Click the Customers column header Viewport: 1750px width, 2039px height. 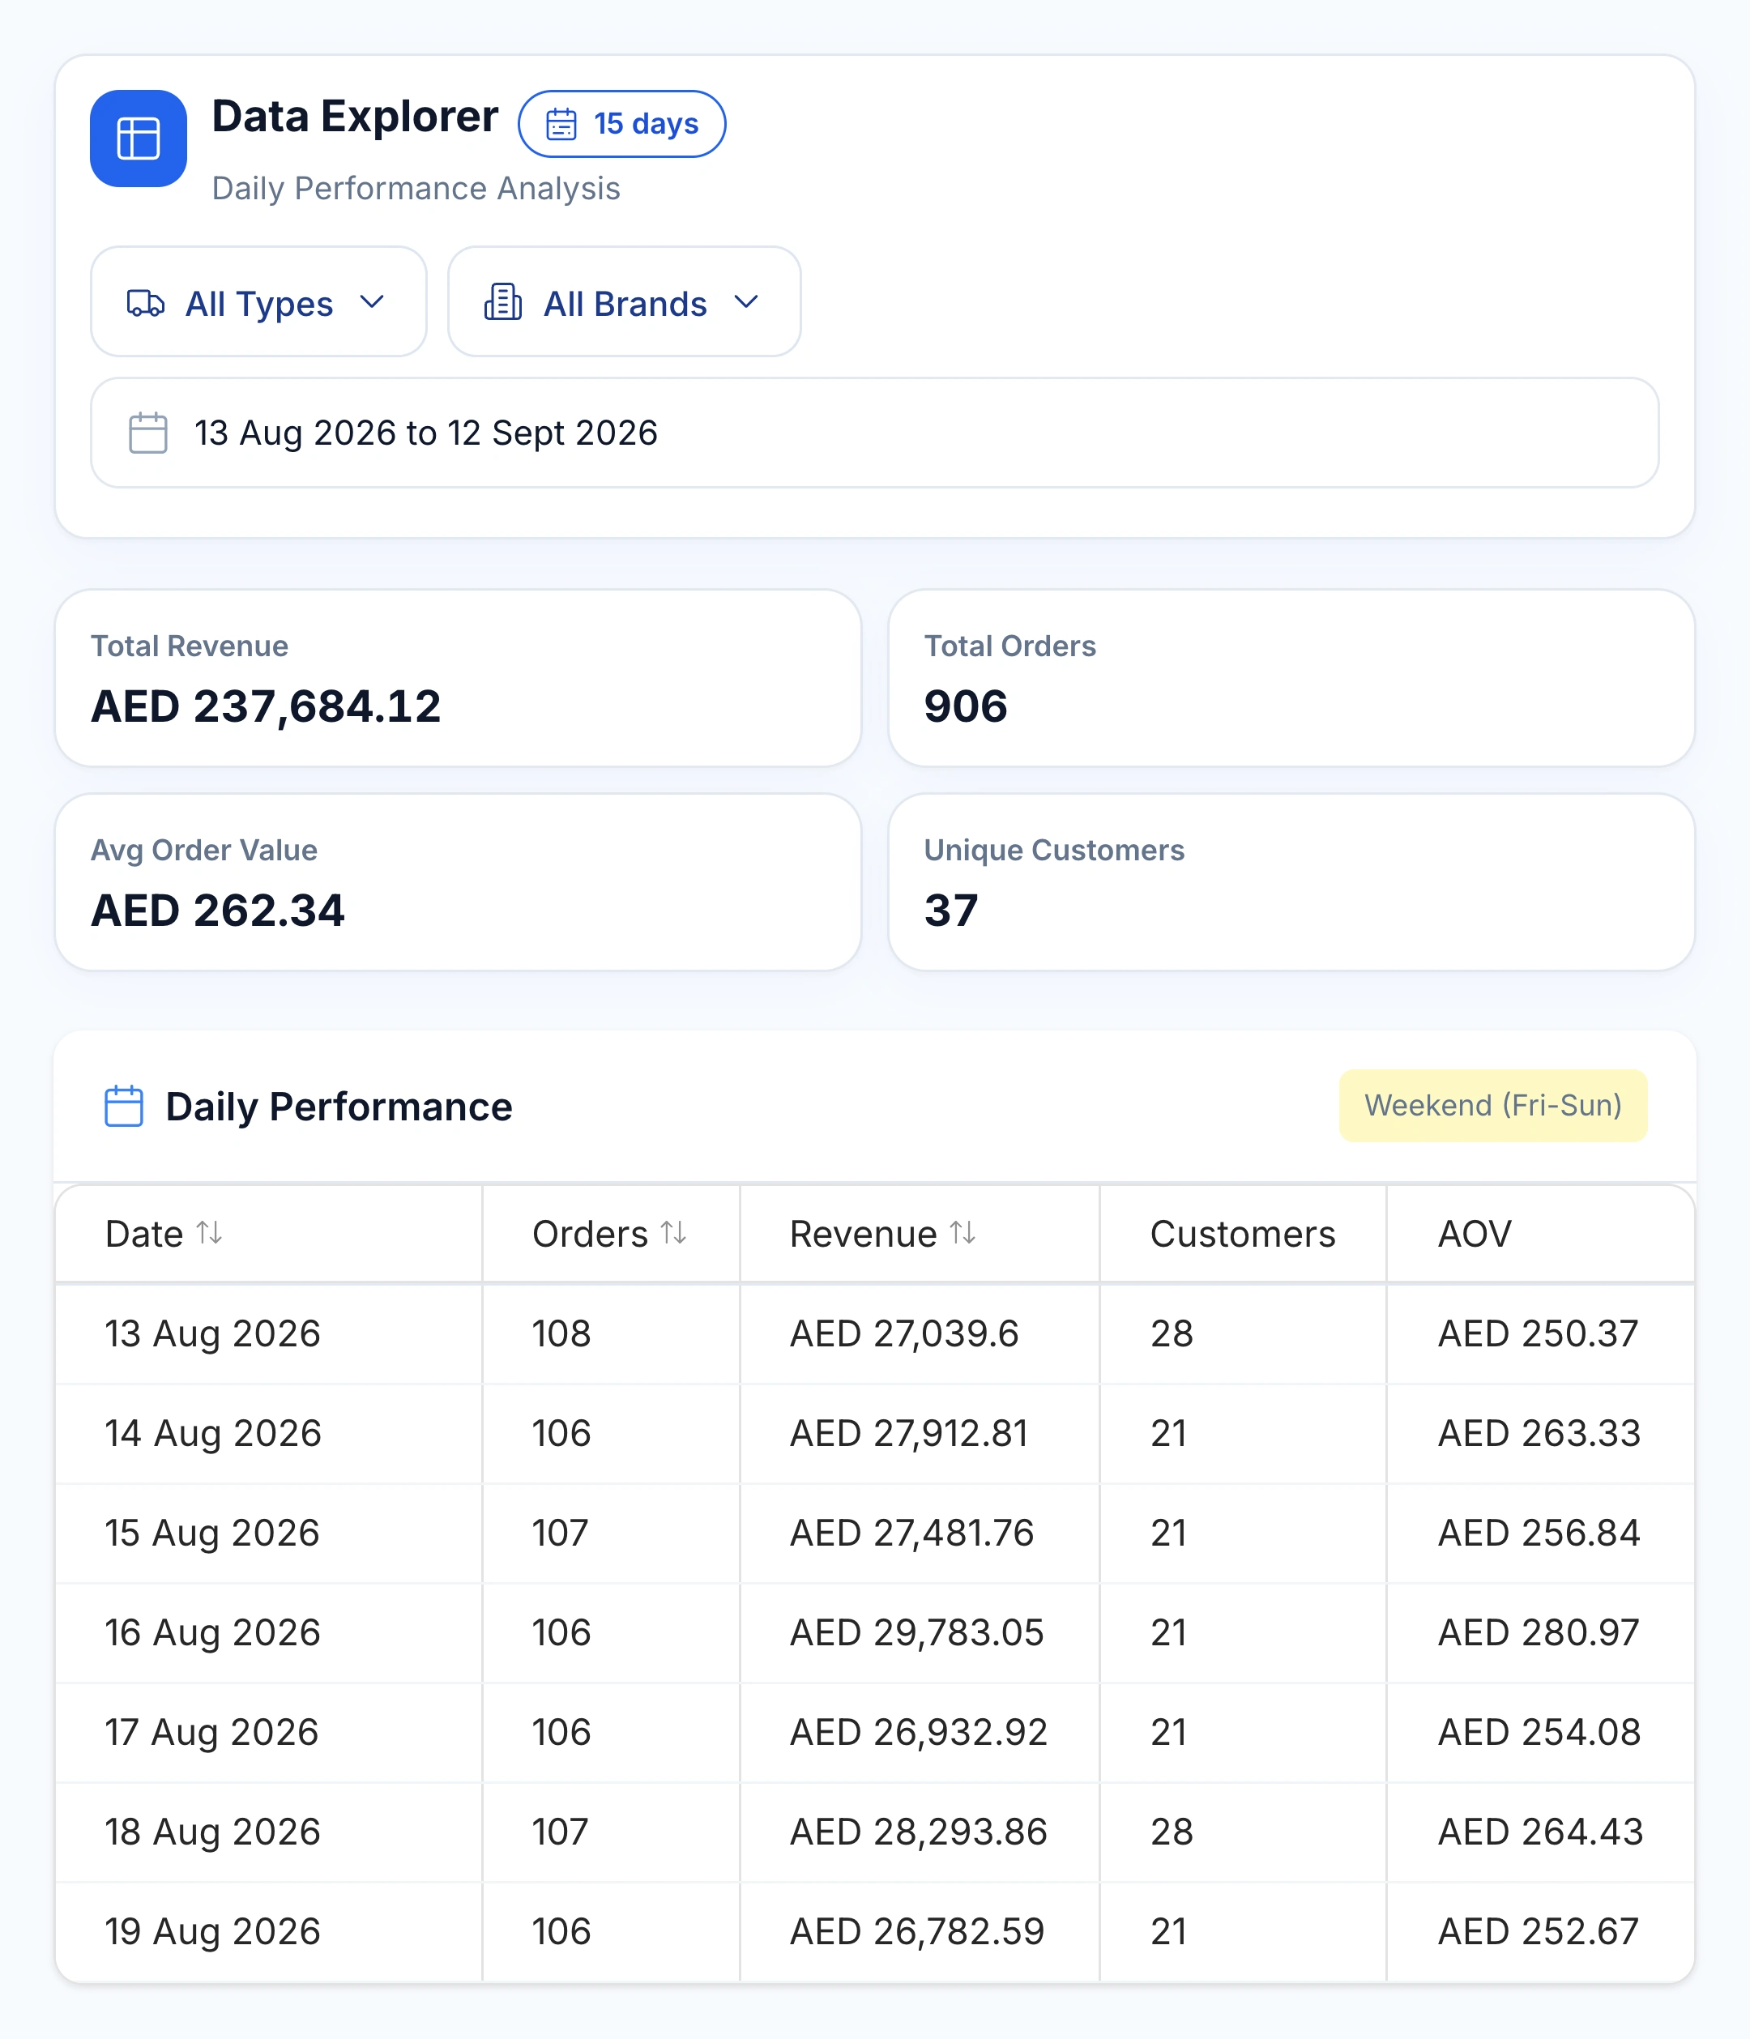point(1242,1234)
